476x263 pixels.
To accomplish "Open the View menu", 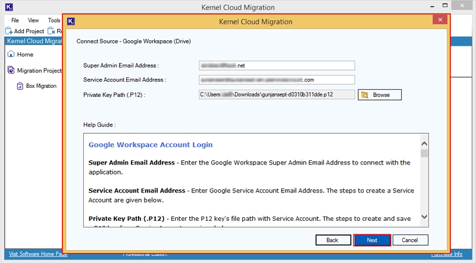I will [33, 20].
